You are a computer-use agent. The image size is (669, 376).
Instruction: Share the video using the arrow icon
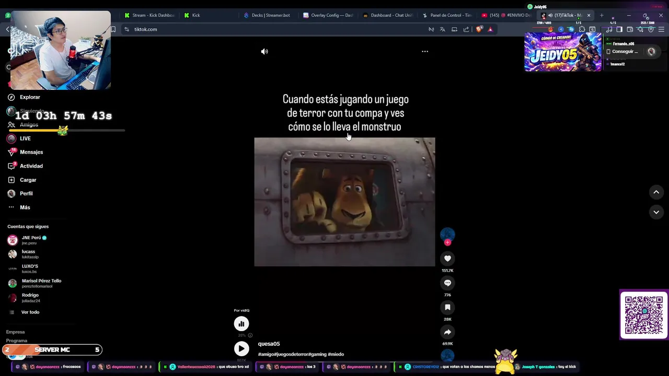[447, 332]
